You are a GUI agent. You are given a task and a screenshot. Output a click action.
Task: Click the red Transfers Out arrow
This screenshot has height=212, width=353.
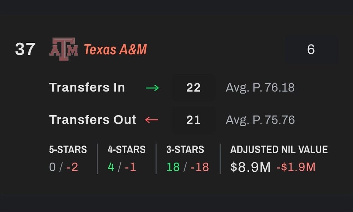(x=152, y=120)
